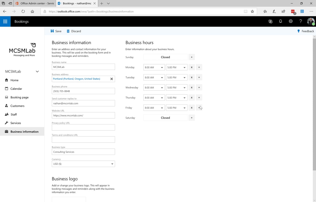
Task: Click the Privacy policy URL field
Action: [83, 127]
